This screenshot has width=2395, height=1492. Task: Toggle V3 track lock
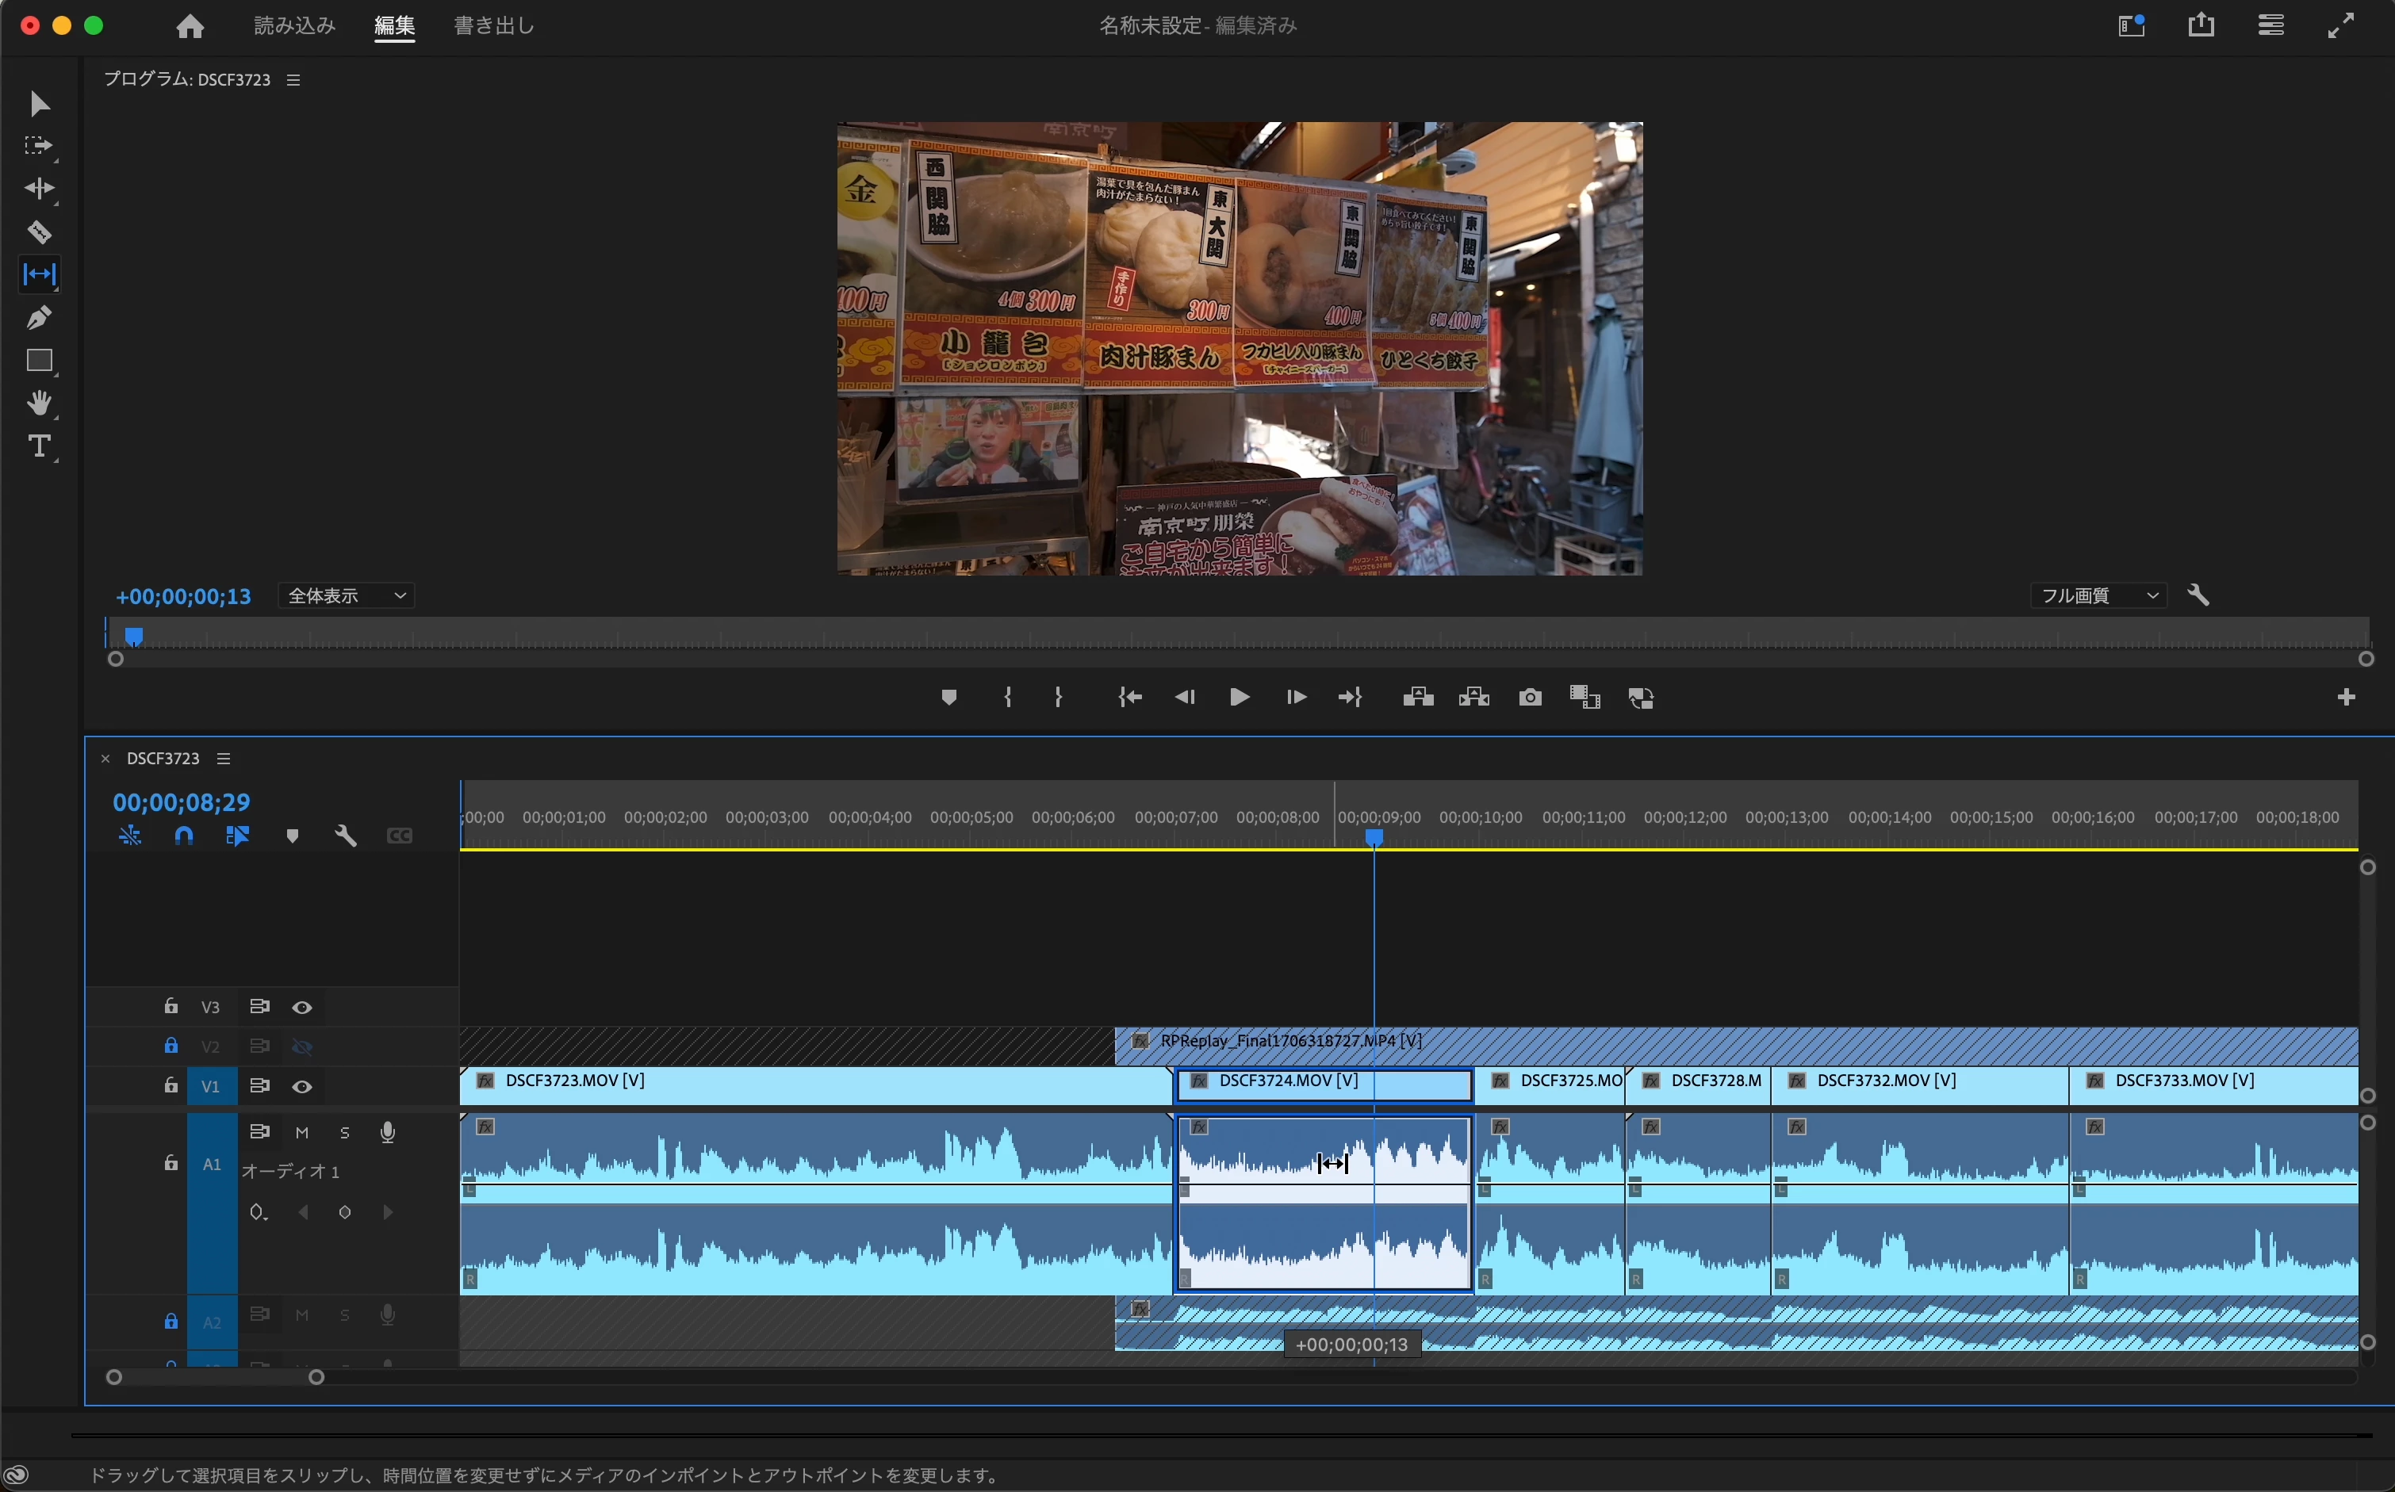point(171,1007)
